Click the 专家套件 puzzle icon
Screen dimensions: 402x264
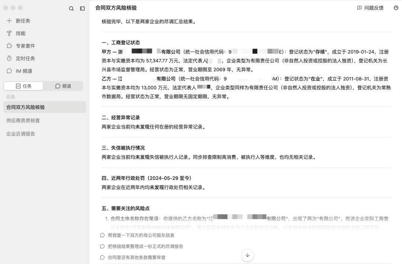click(x=9, y=46)
